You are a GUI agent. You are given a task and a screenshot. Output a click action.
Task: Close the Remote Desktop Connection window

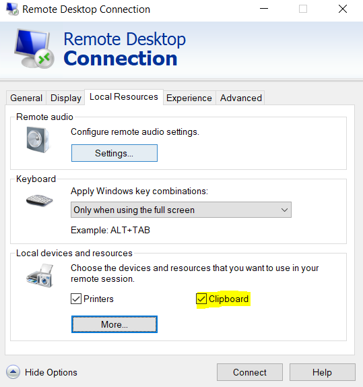343,9
